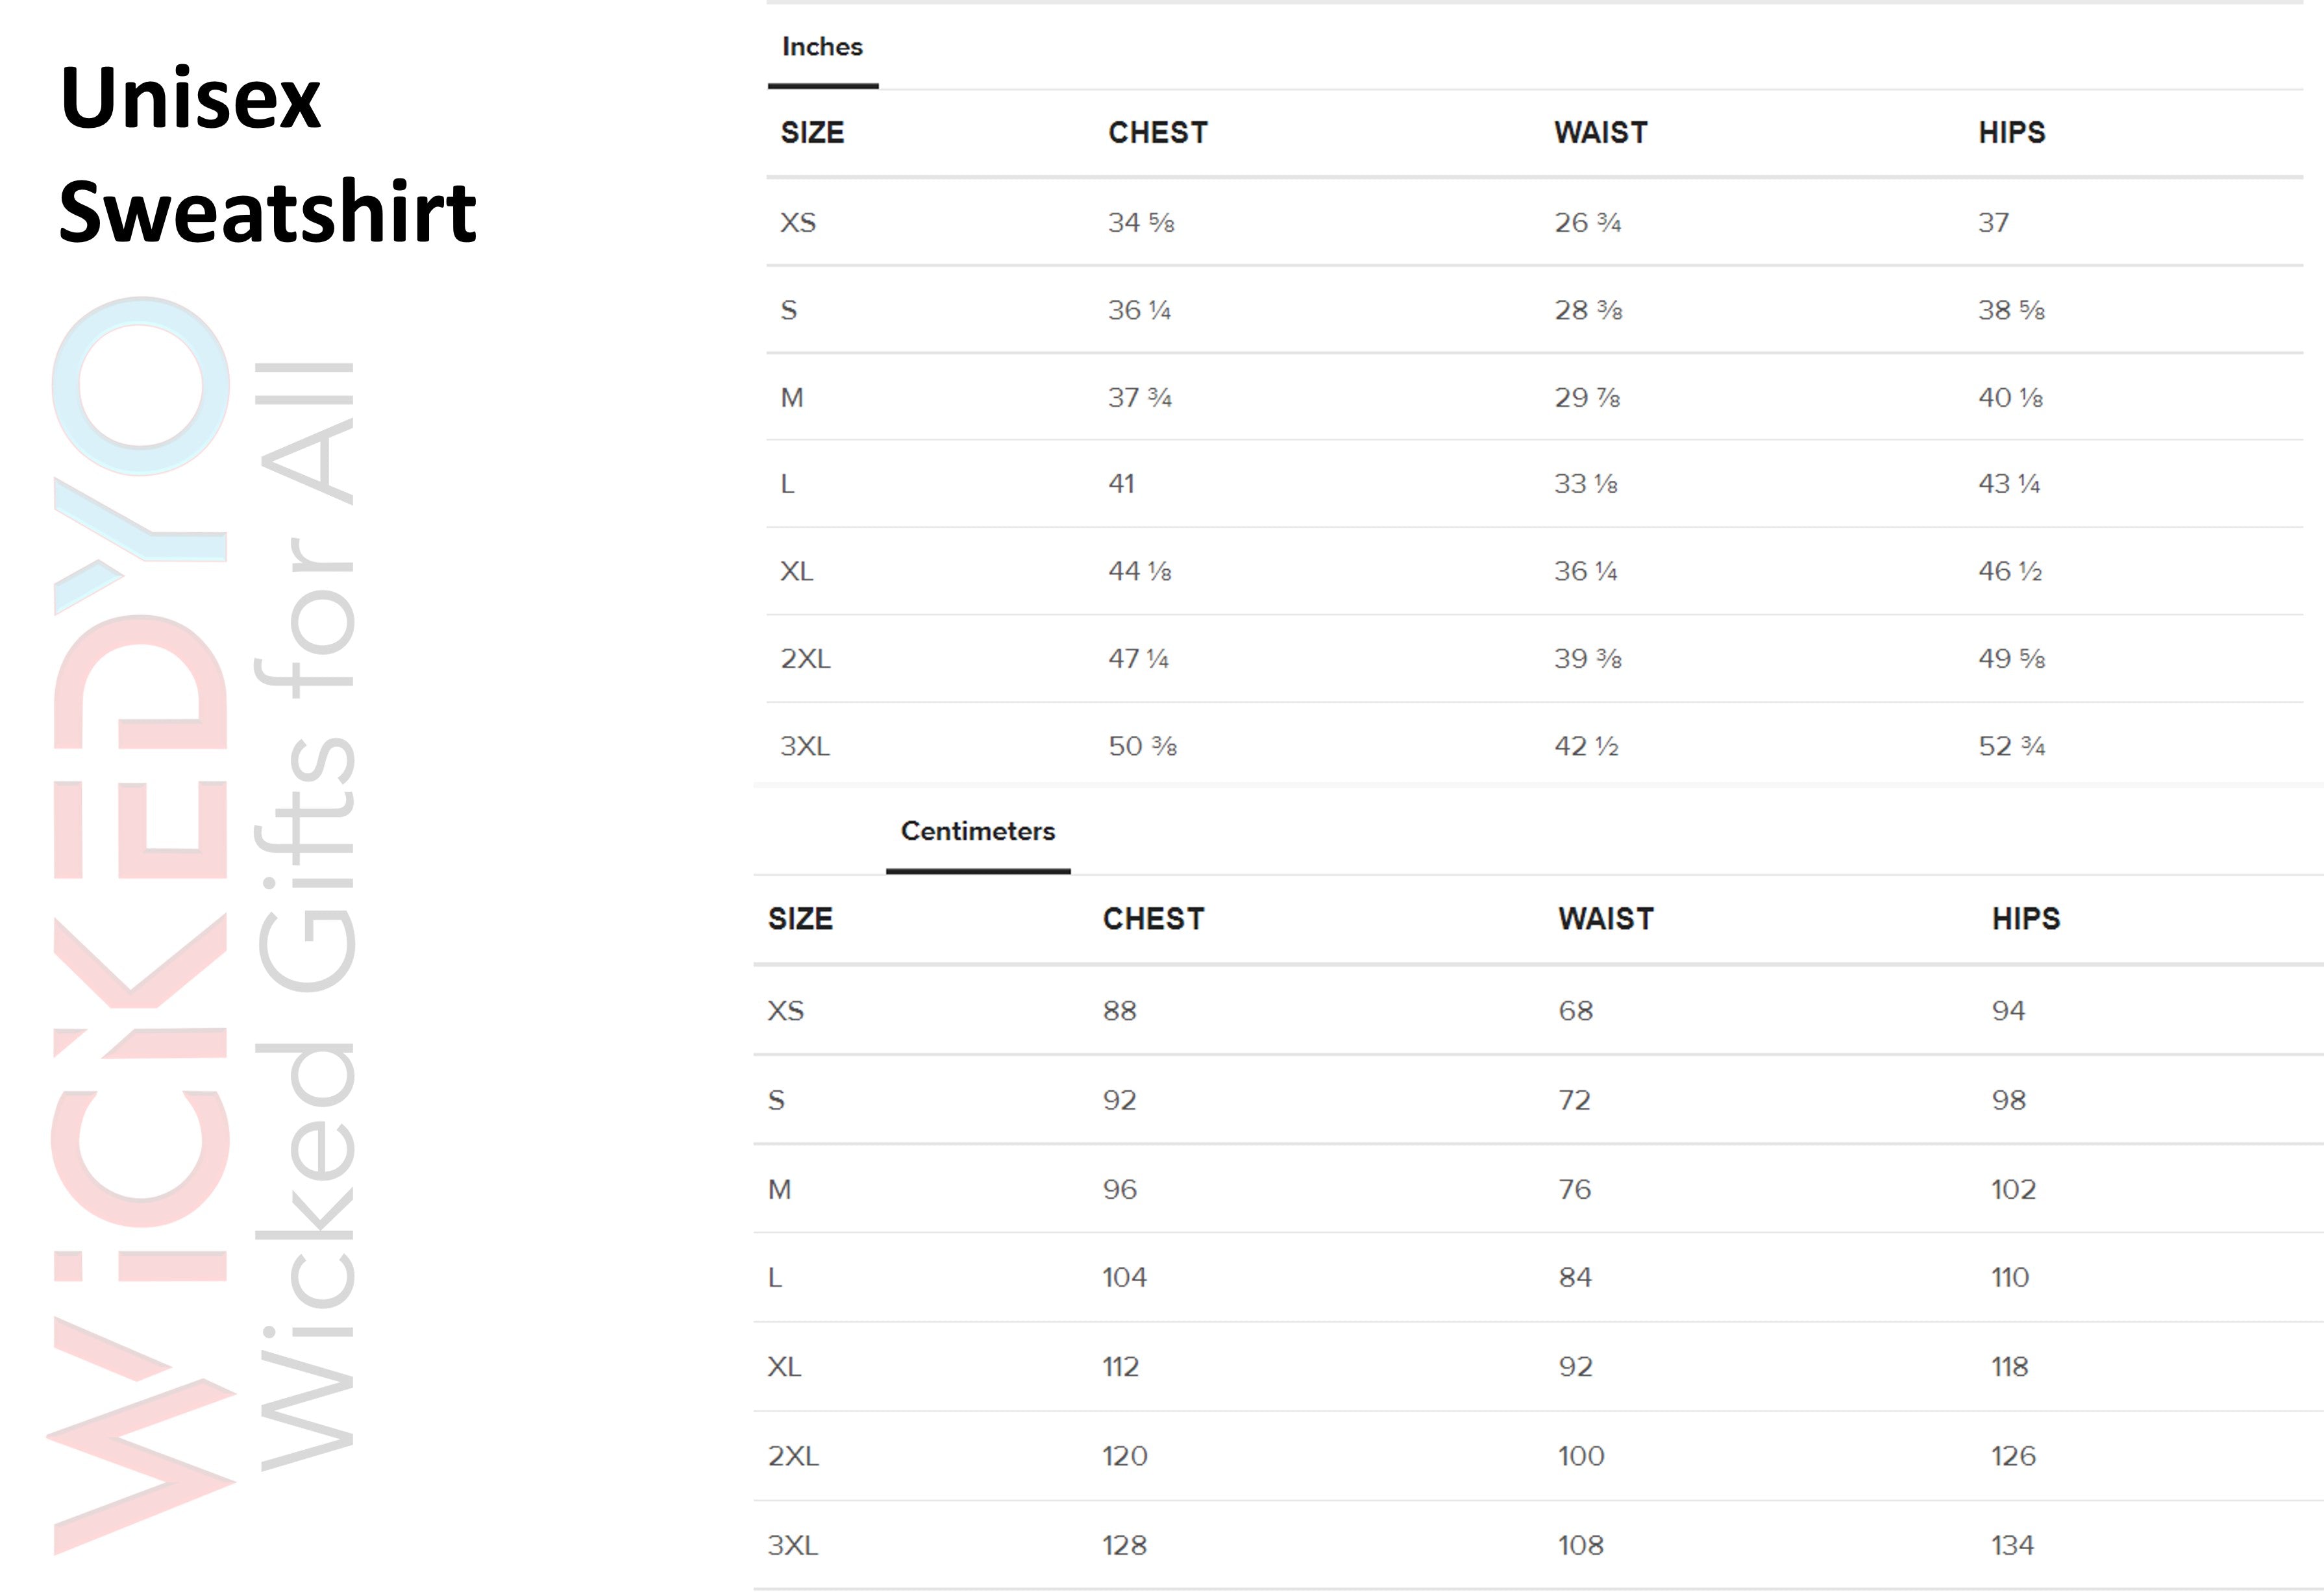Click the SIZE header in the Centimeters table
Image resolution: width=2324 pixels, height=1592 pixels.
(800, 919)
